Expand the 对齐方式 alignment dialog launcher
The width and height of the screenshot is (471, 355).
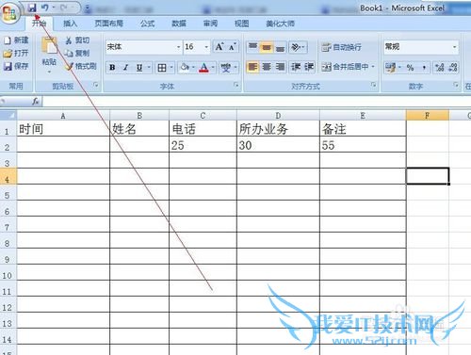coord(373,85)
